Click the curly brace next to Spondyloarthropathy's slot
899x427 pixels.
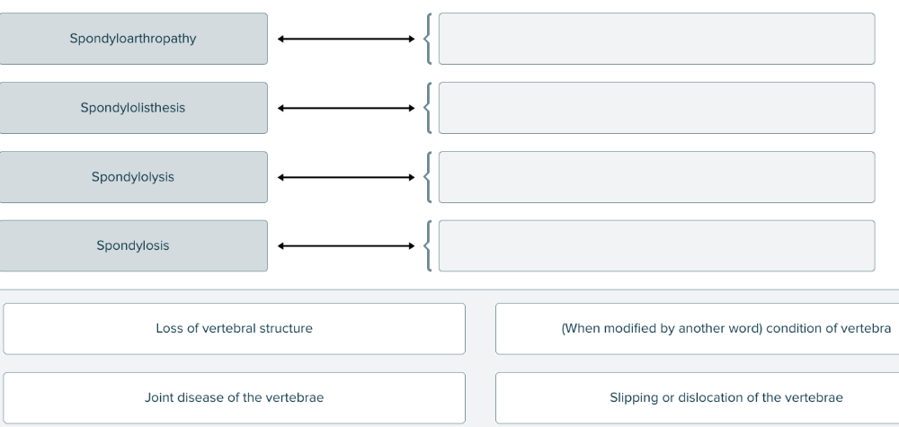[x=431, y=39]
